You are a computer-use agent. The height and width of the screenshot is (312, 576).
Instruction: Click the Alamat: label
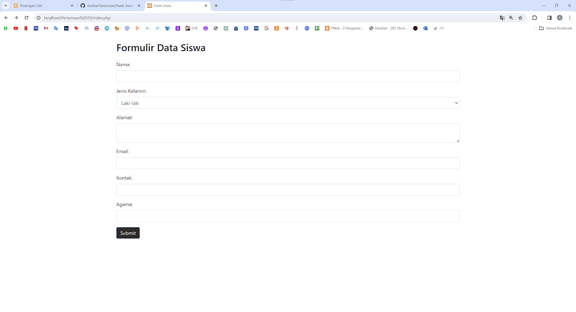tap(125, 118)
